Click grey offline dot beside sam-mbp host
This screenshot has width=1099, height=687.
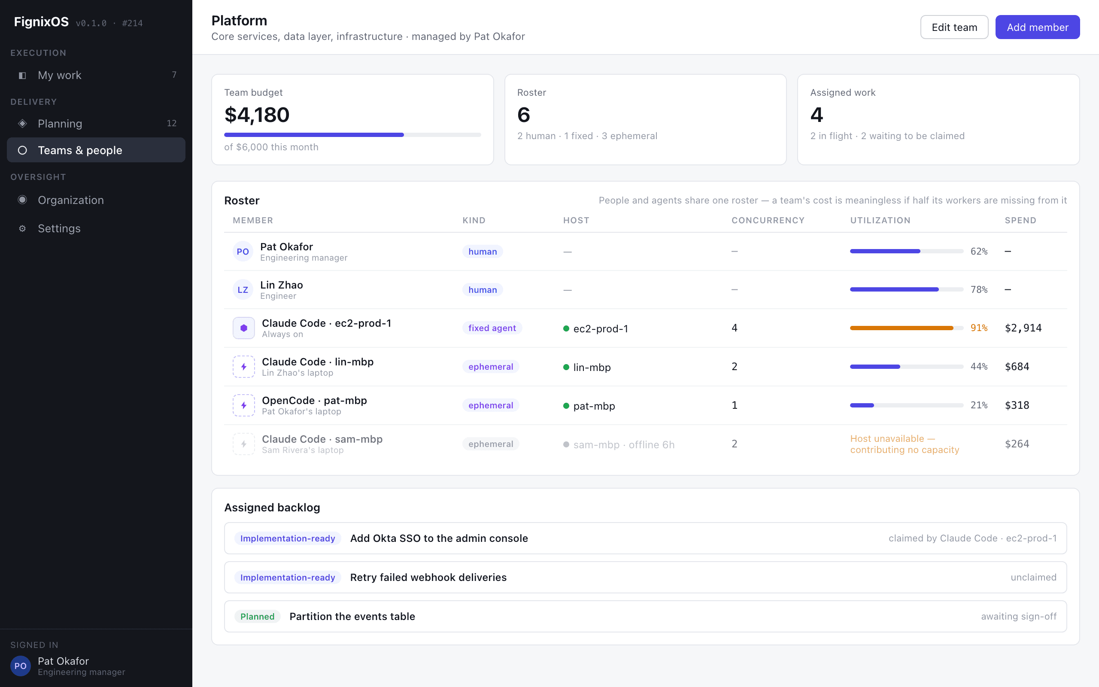tap(566, 444)
